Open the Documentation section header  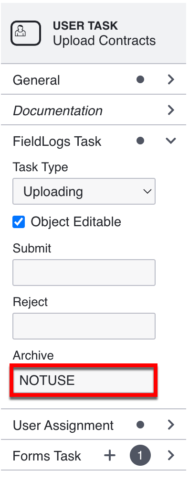coord(94,110)
